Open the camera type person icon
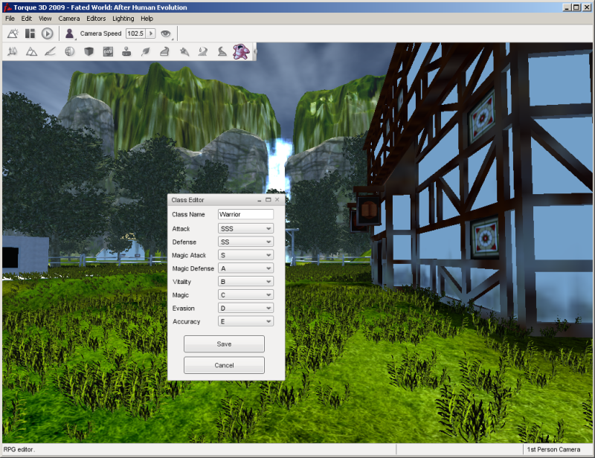 (x=70, y=33)
